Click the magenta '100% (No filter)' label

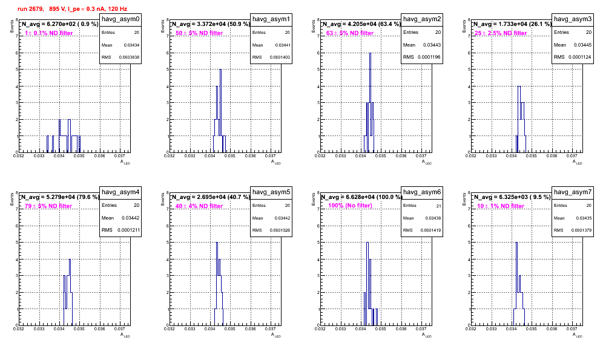click(351, 206)
